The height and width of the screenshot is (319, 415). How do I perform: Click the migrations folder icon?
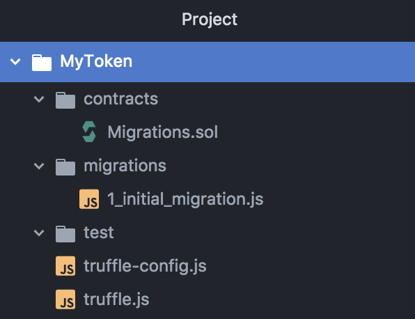(65, 166)
